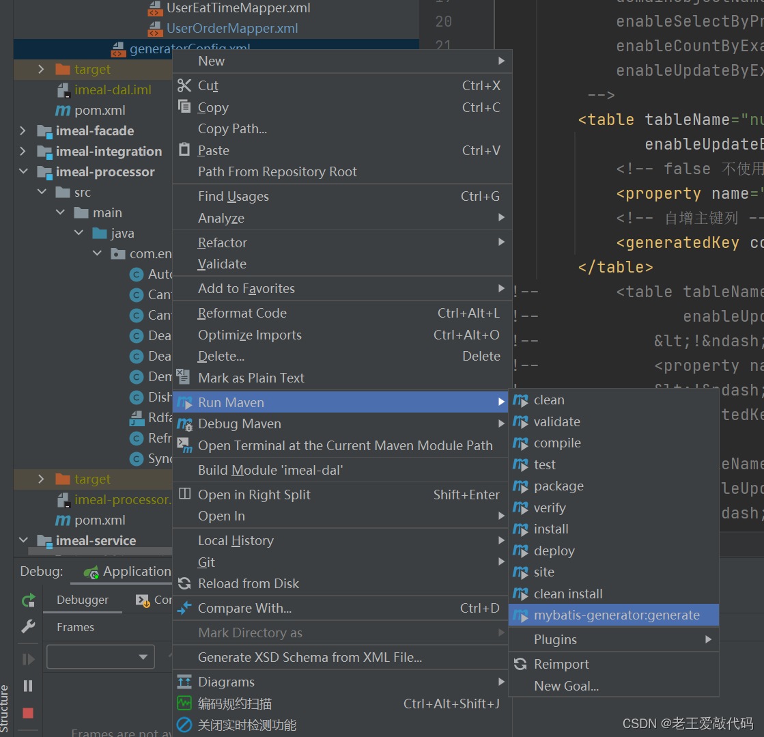Open the Refactor submenu
The height and width of the screenshot is (737, 764).
tap(342, 242)
